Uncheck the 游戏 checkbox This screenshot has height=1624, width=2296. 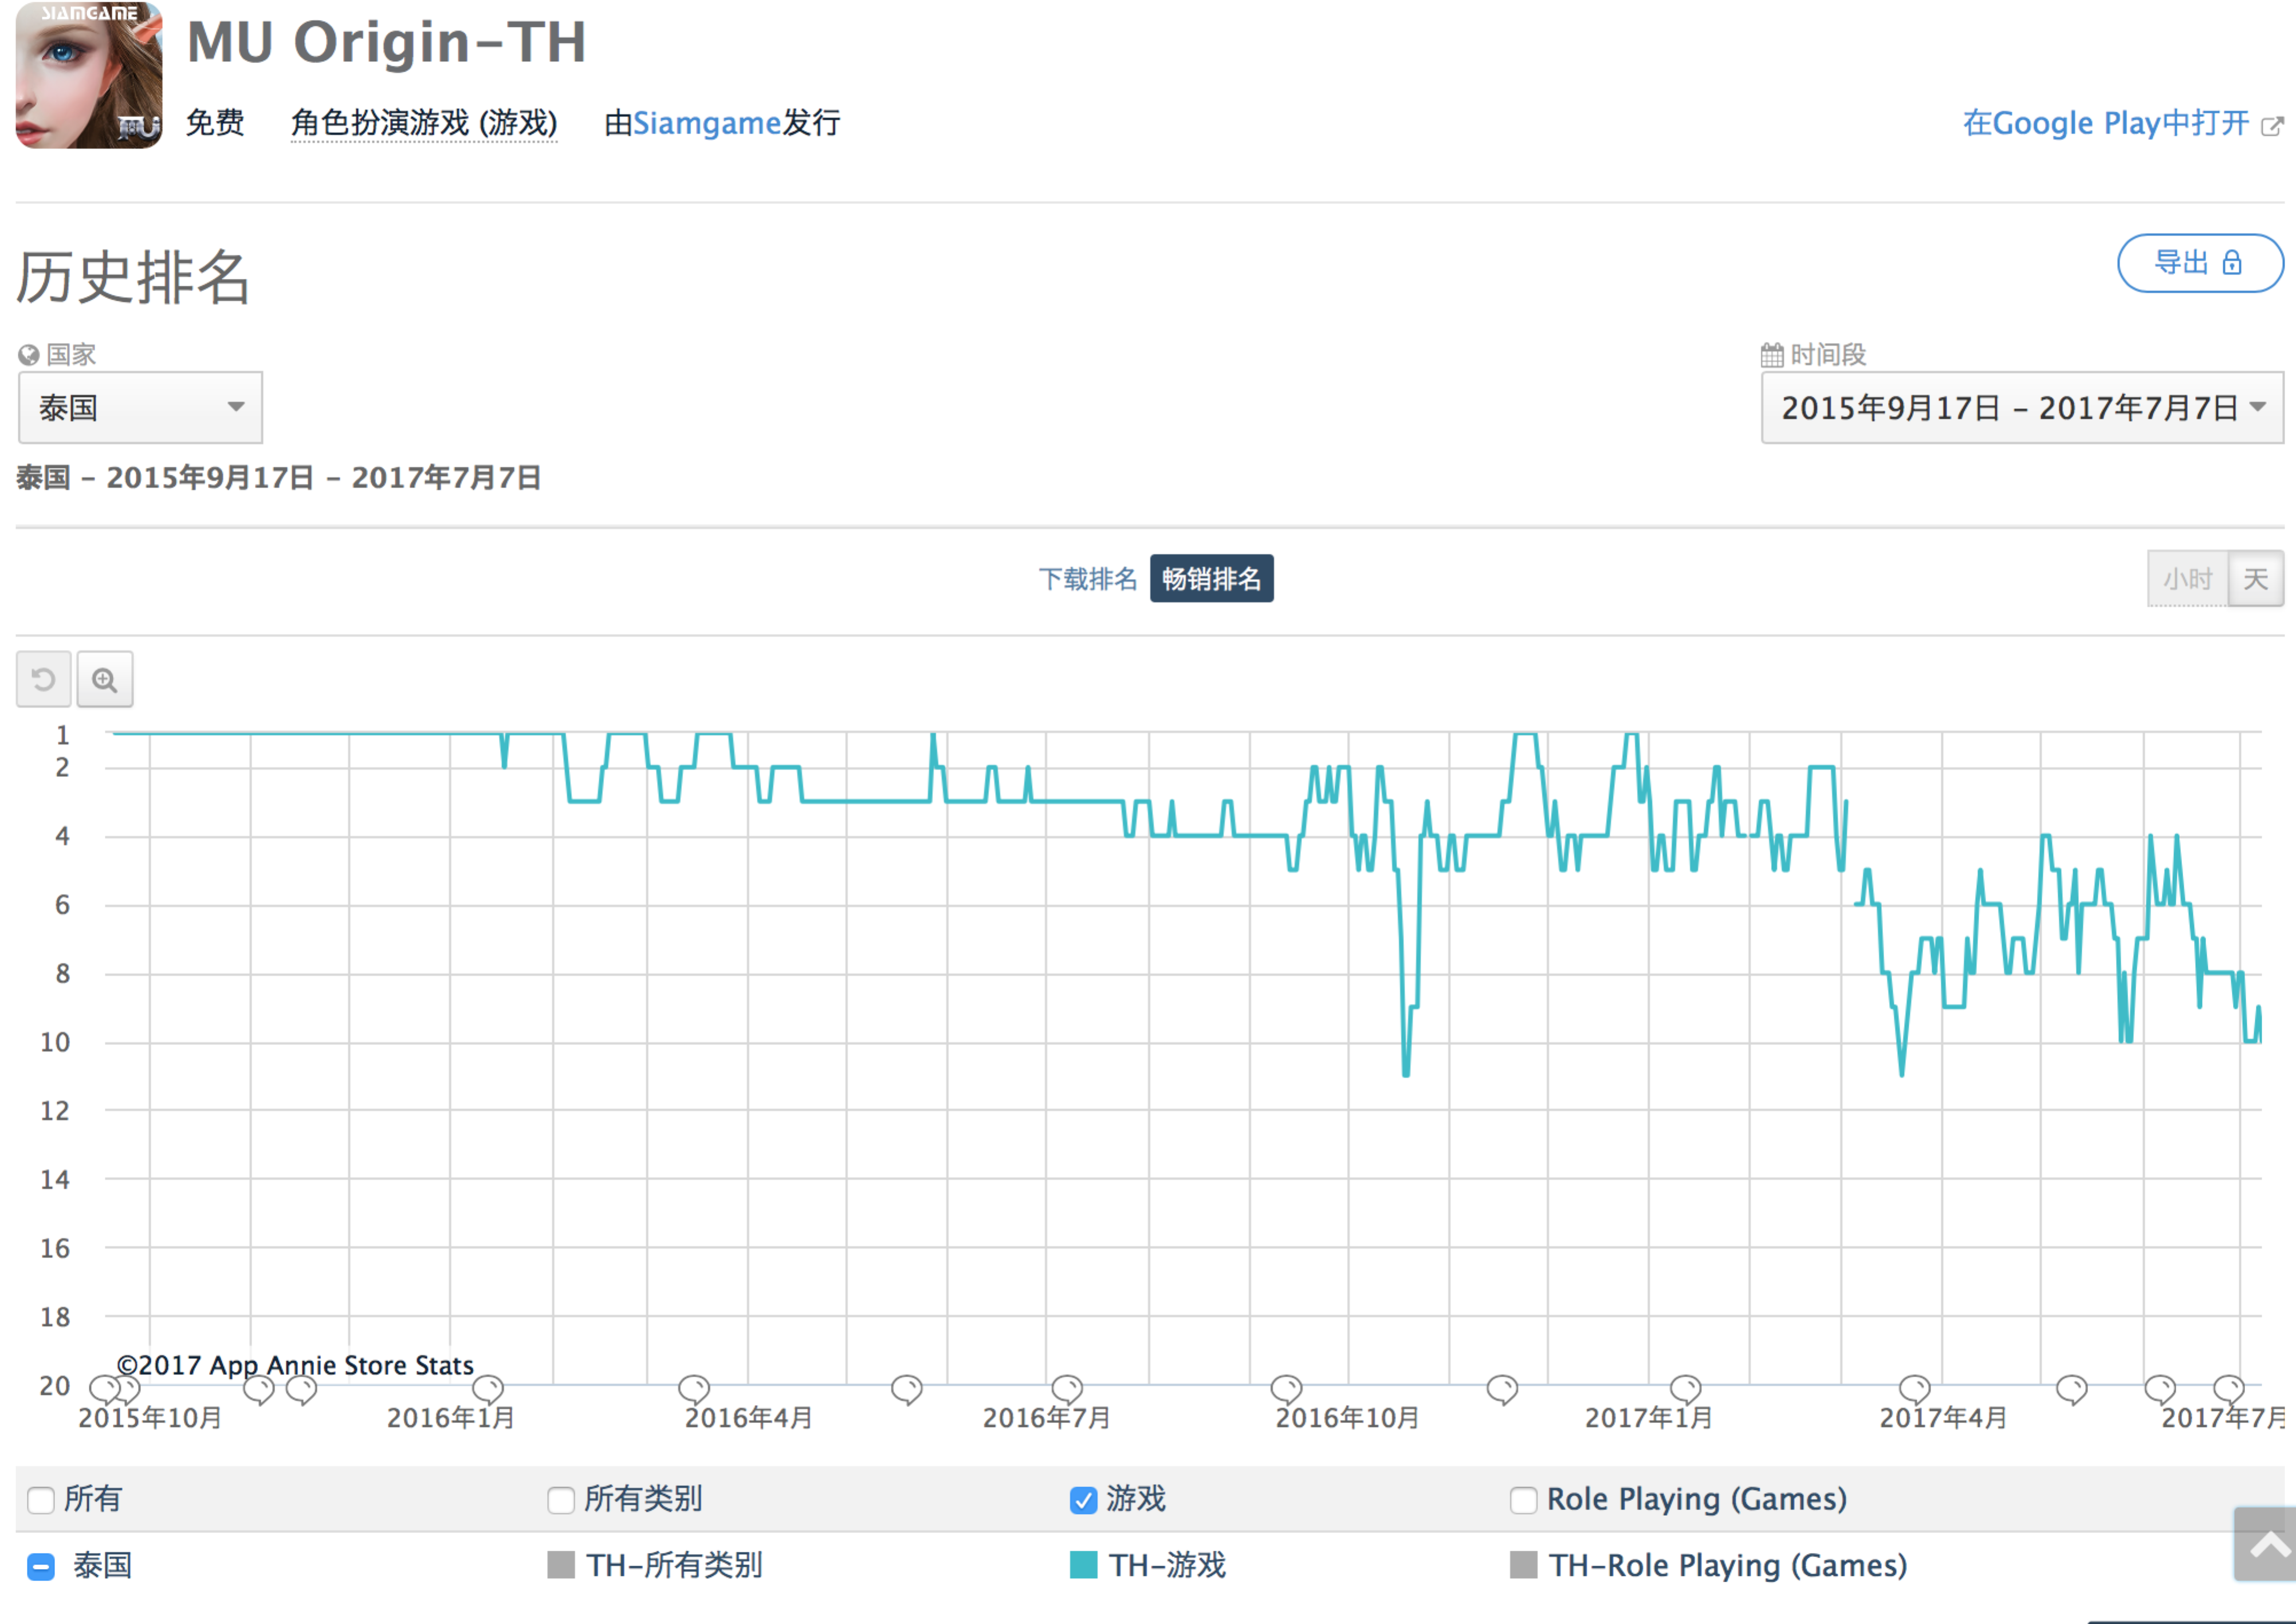(x=1083, y=1500)
